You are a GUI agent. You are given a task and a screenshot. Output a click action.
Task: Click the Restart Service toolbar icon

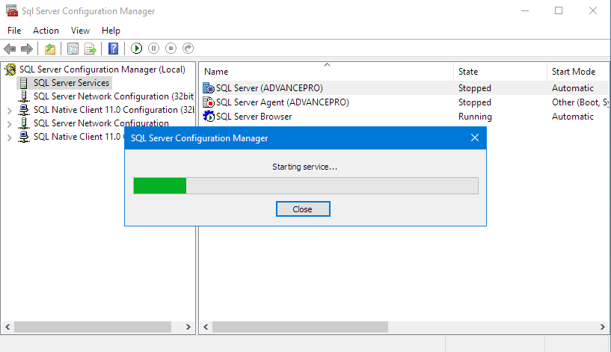[x=188, y=49]
